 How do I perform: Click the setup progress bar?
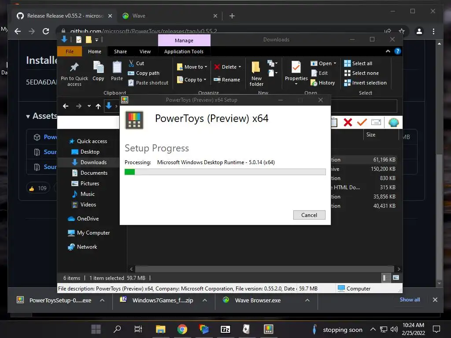(x=225, y=172)
